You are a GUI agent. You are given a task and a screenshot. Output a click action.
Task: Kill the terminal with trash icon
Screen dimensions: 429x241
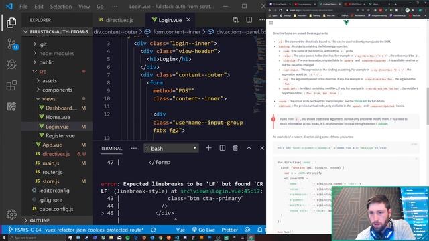[235, 148]
